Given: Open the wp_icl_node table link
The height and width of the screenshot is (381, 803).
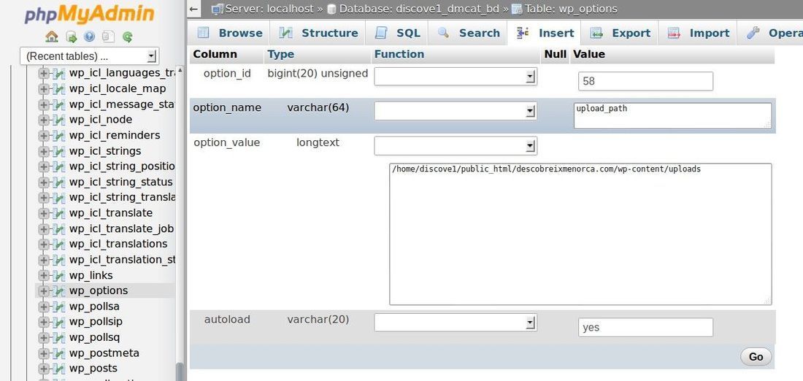Looking at the screenshot, I should (101, 120).
